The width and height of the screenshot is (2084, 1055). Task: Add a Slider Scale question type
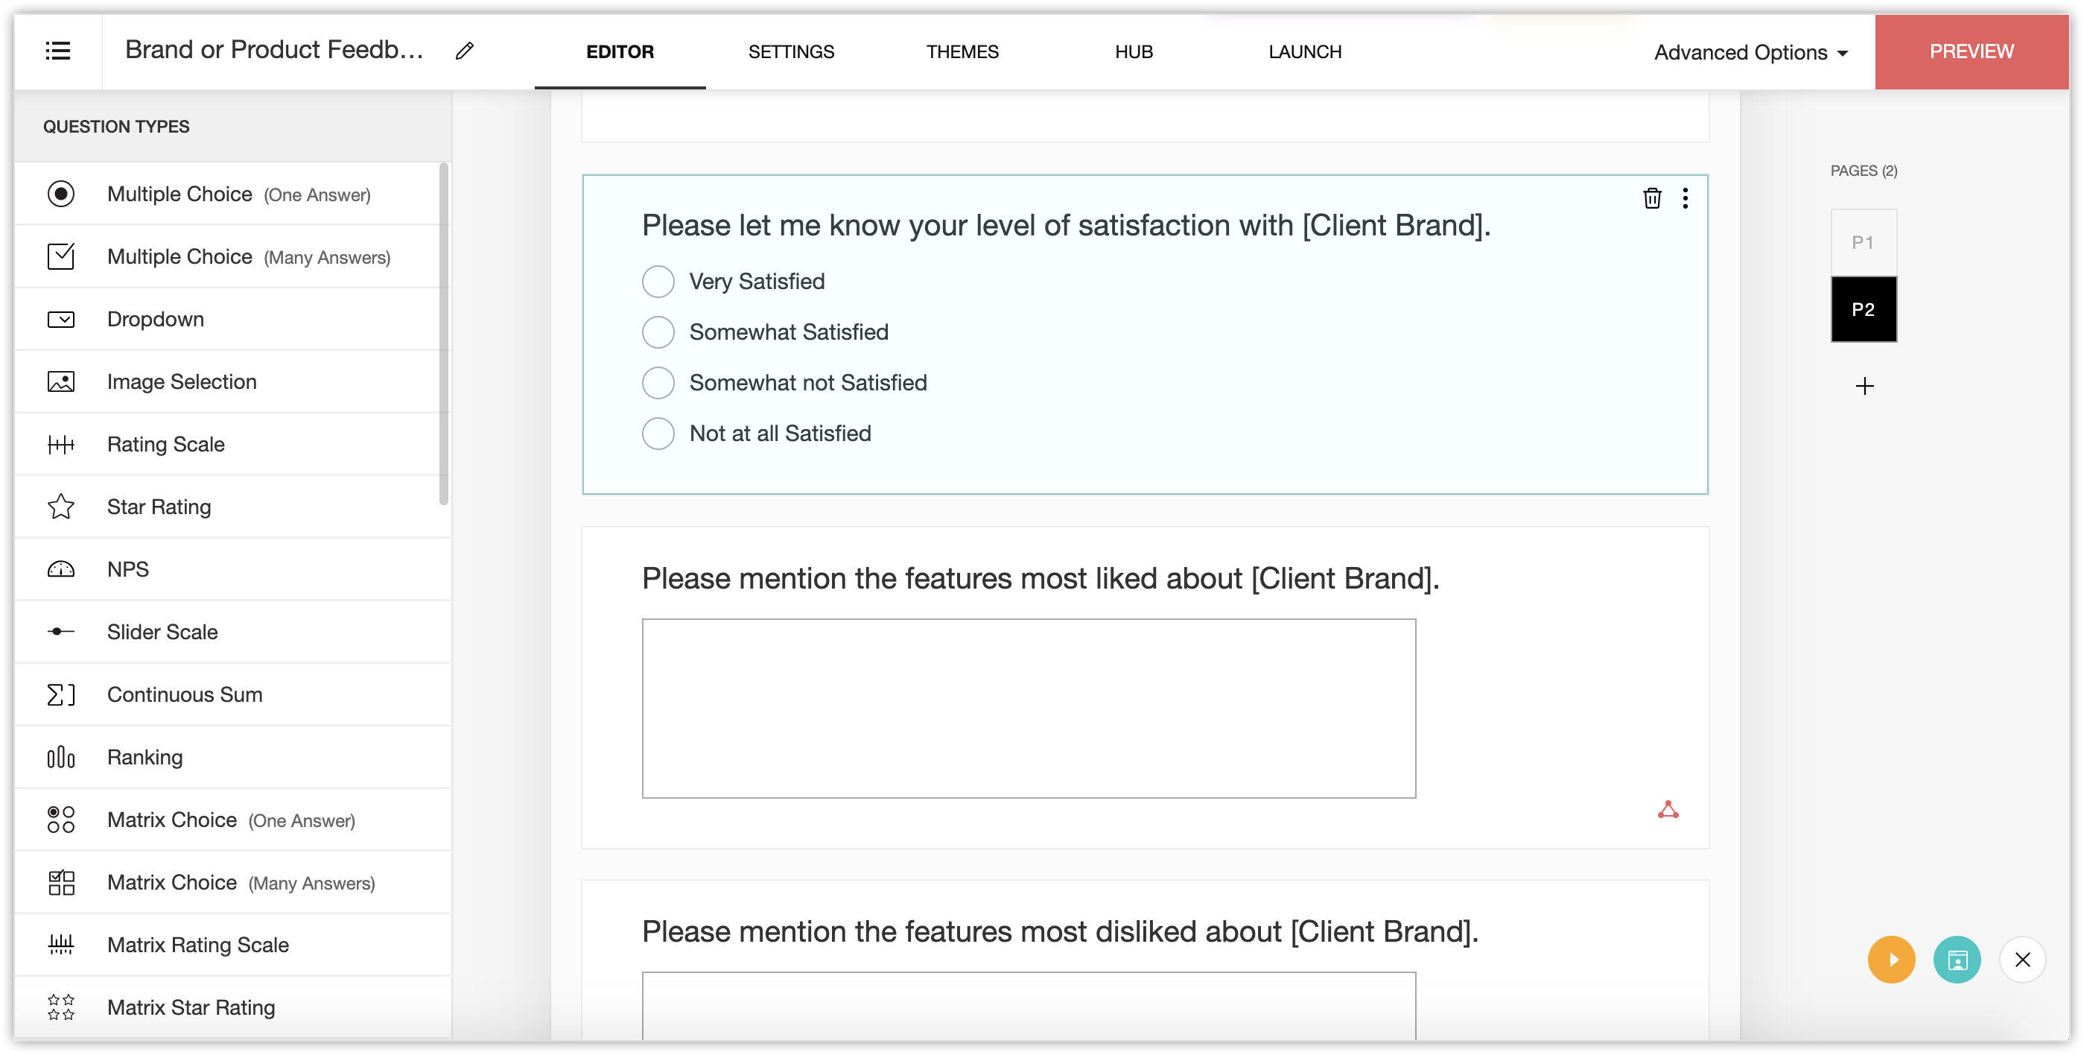(162, 632)
